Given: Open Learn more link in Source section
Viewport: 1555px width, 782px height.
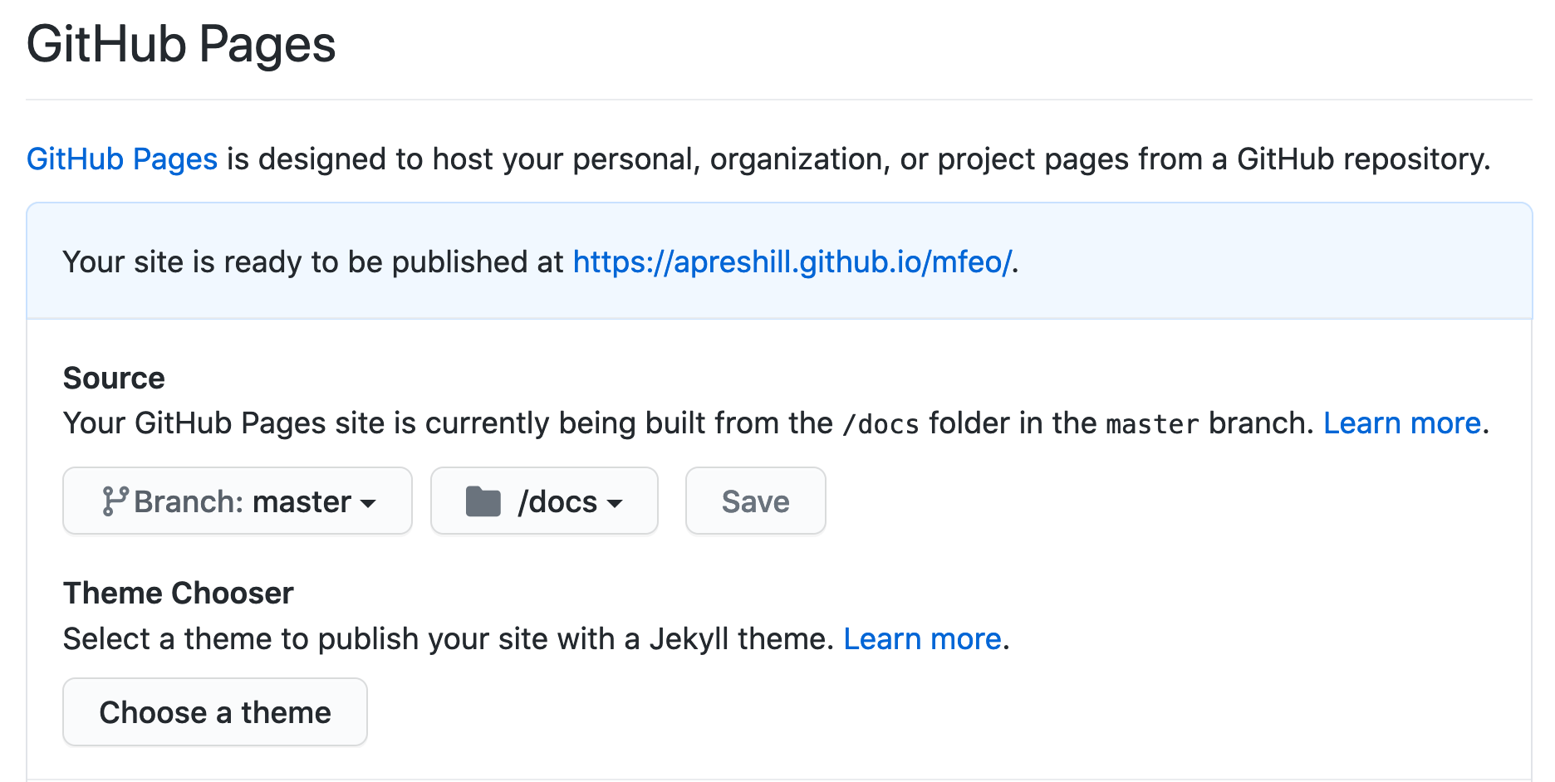Looking at the screenshot, I should [1402, 423].
